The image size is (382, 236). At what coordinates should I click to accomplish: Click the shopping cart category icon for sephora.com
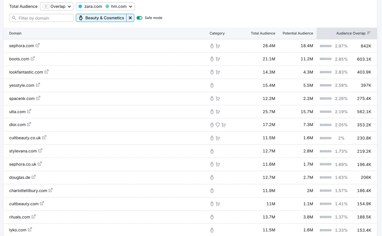point(218,46)
